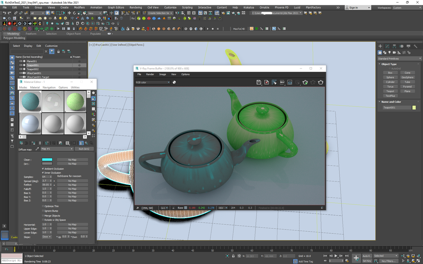Open View reference coordinate dropdown

pos(95,13)
